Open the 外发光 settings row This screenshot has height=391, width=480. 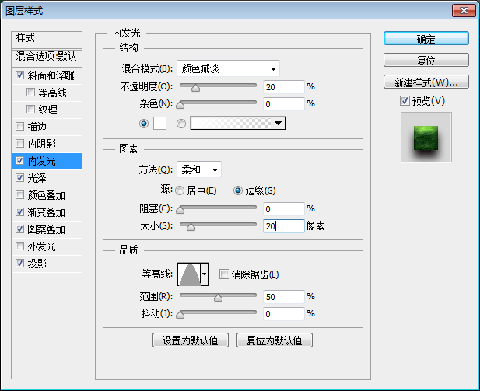47,246
